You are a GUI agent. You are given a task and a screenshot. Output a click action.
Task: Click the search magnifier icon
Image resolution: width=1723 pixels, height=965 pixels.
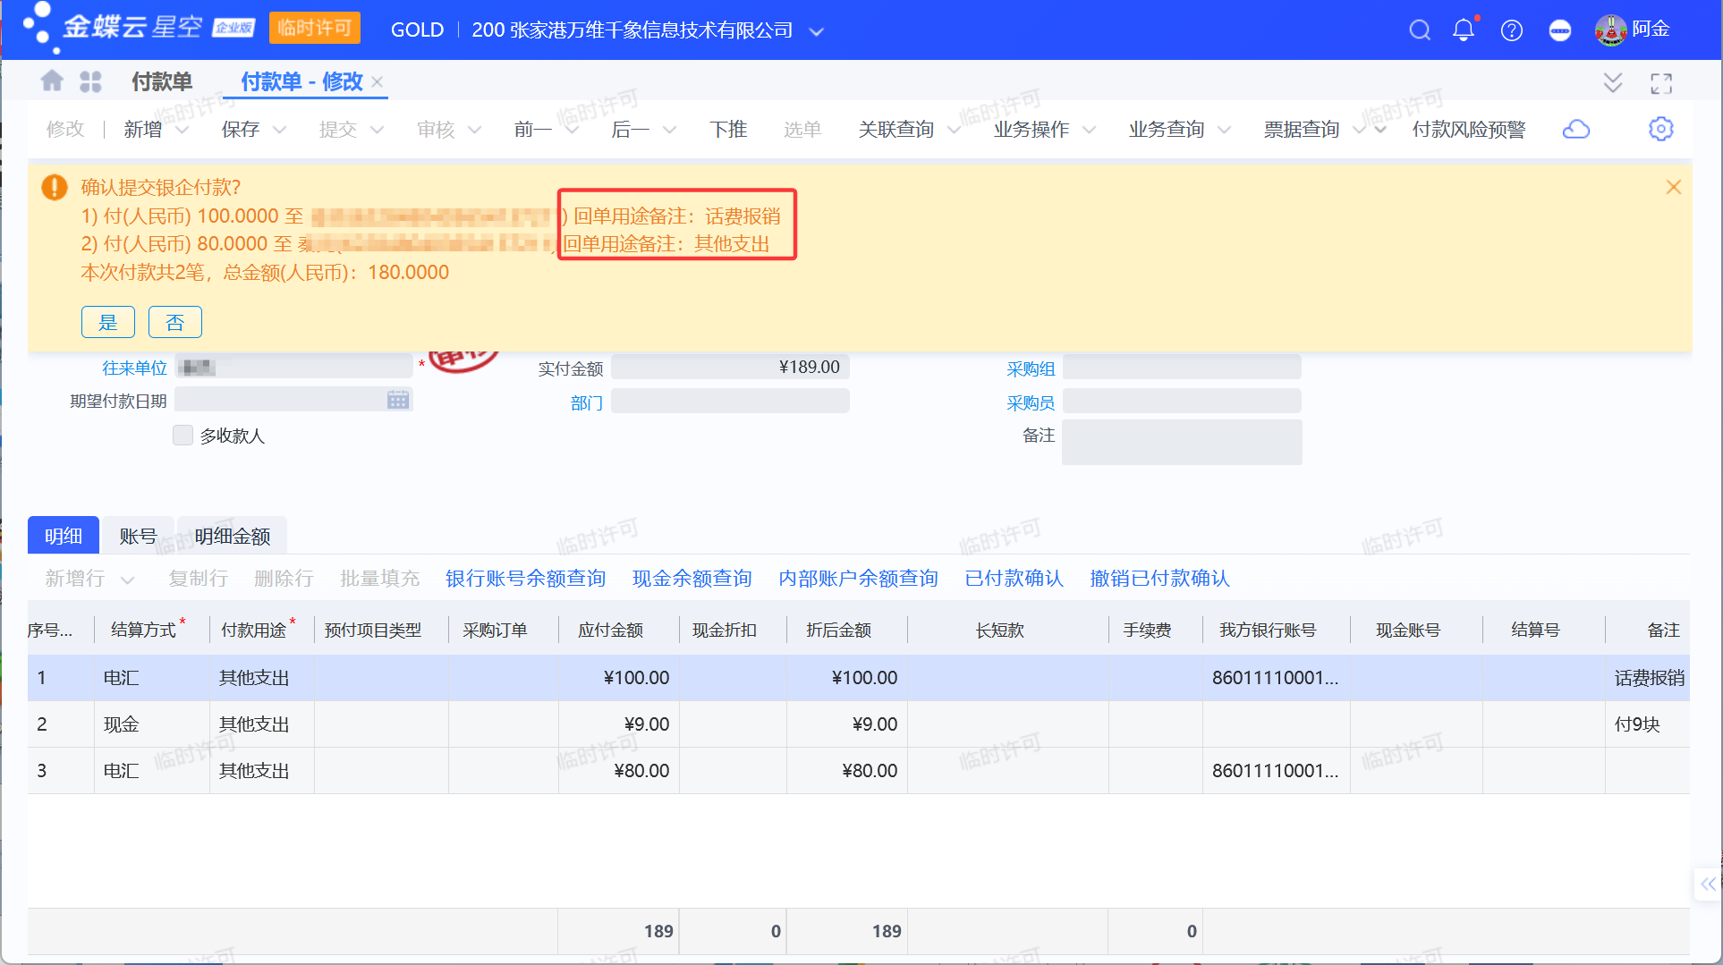point(1419,30)
